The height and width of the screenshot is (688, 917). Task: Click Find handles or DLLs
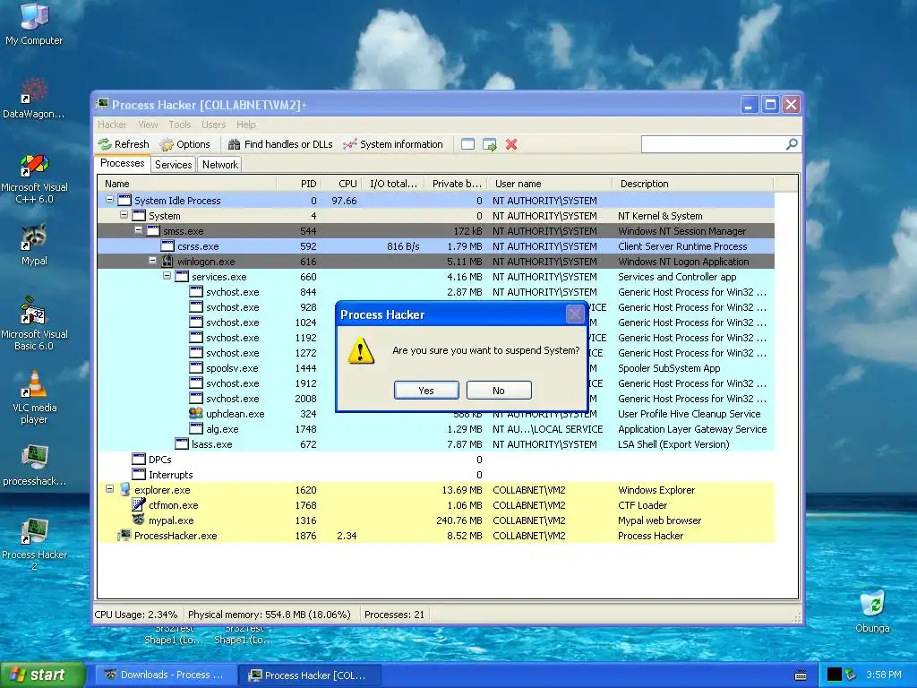(x=279, y=144)
